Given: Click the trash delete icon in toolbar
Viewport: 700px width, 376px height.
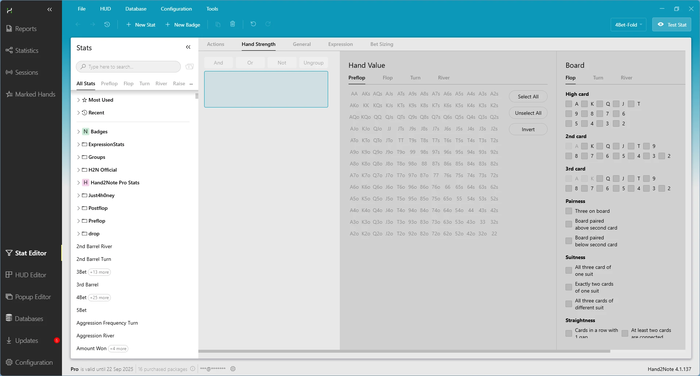Looking at the screenshot, I should [x=233, y=24].
